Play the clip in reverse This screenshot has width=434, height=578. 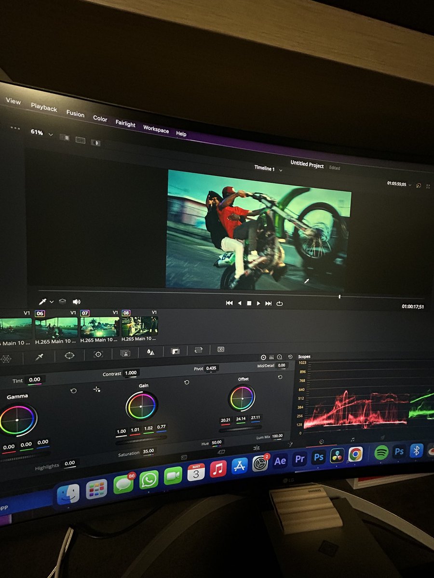point(240,303)
